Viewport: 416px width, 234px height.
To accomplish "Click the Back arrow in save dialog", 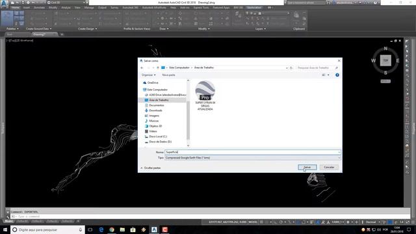I will click(x=142, y=68).
